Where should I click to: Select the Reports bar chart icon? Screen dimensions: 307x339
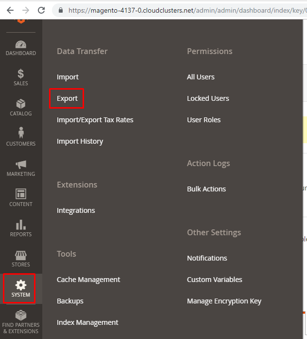(x=21, y=225)
